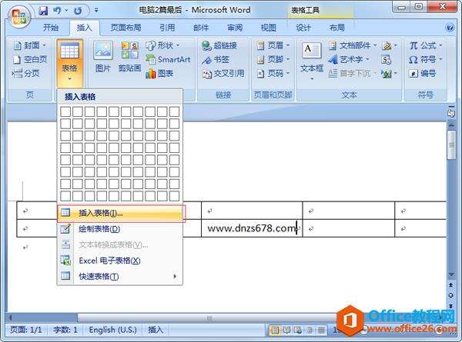
Task: Open the 视图 ribbon tab
Action: [269, 28]
